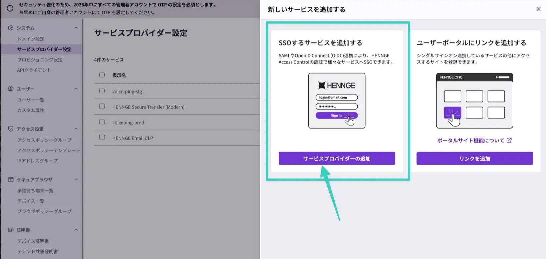Collapse the アクセス設定 section chevron
Image resolution: width=546 pixels, height=259 pixels.
tap(76, 129)
